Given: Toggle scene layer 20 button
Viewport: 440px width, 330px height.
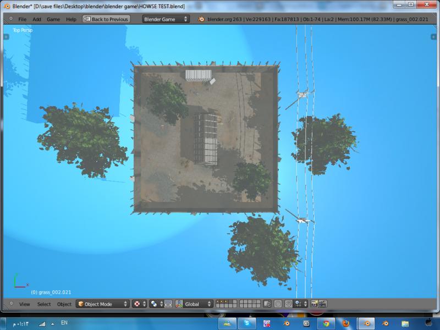Looking at the screenshot, I should coord(258,306).
